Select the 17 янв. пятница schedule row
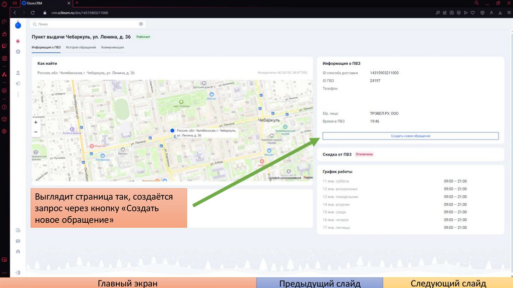513x288 pixels. coord(395,227)
